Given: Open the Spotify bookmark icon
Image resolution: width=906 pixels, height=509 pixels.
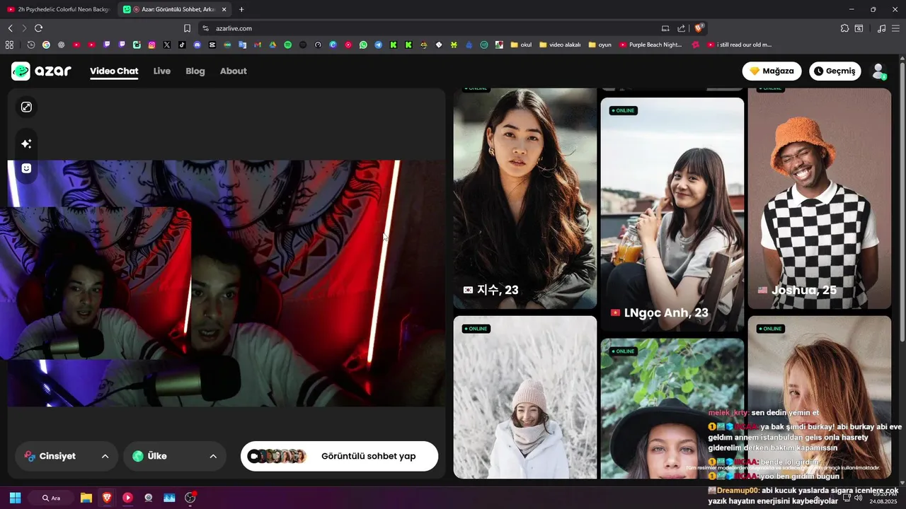Looking at the screenshot, I should tap(287, 45).
